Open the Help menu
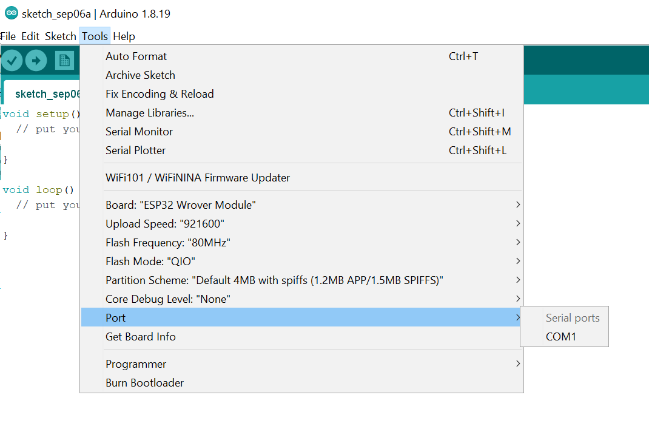This screenshot has width=649, height=426. (124, 36)
